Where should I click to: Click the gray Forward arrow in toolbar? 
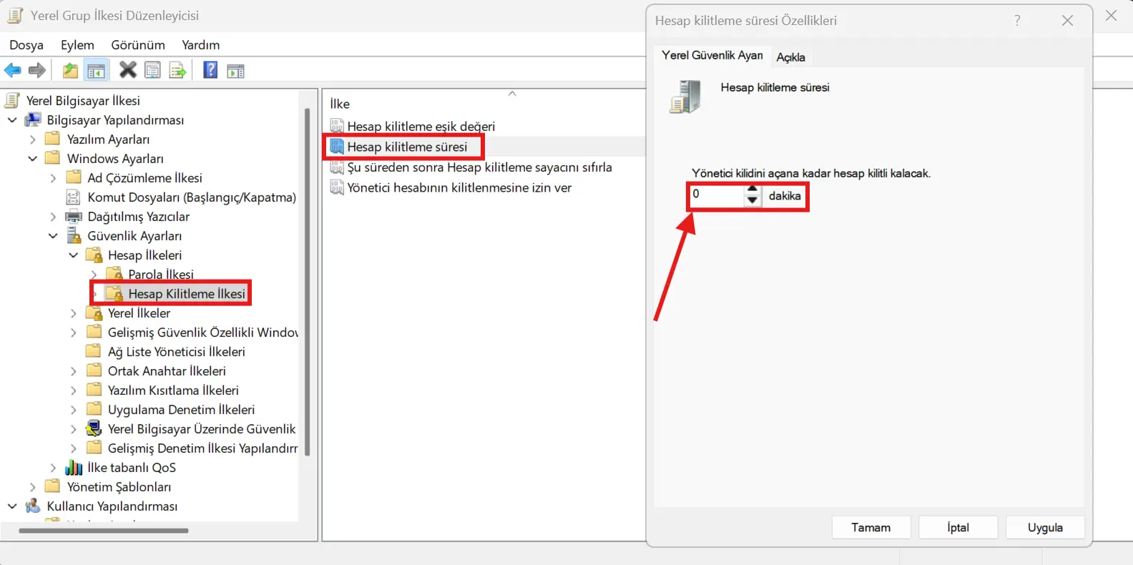tap(37, 70)
